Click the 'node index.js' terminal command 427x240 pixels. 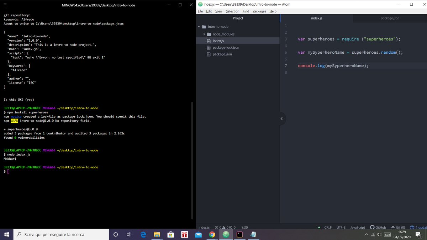pos(19,155)
